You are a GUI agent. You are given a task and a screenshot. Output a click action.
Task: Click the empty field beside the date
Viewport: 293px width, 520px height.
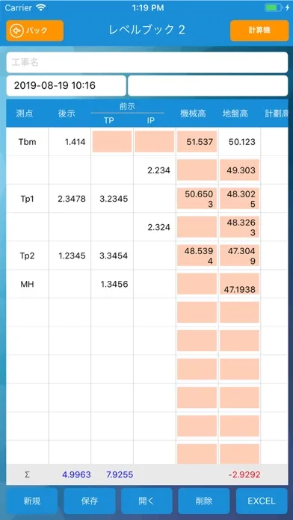click(x=208, y=86)
